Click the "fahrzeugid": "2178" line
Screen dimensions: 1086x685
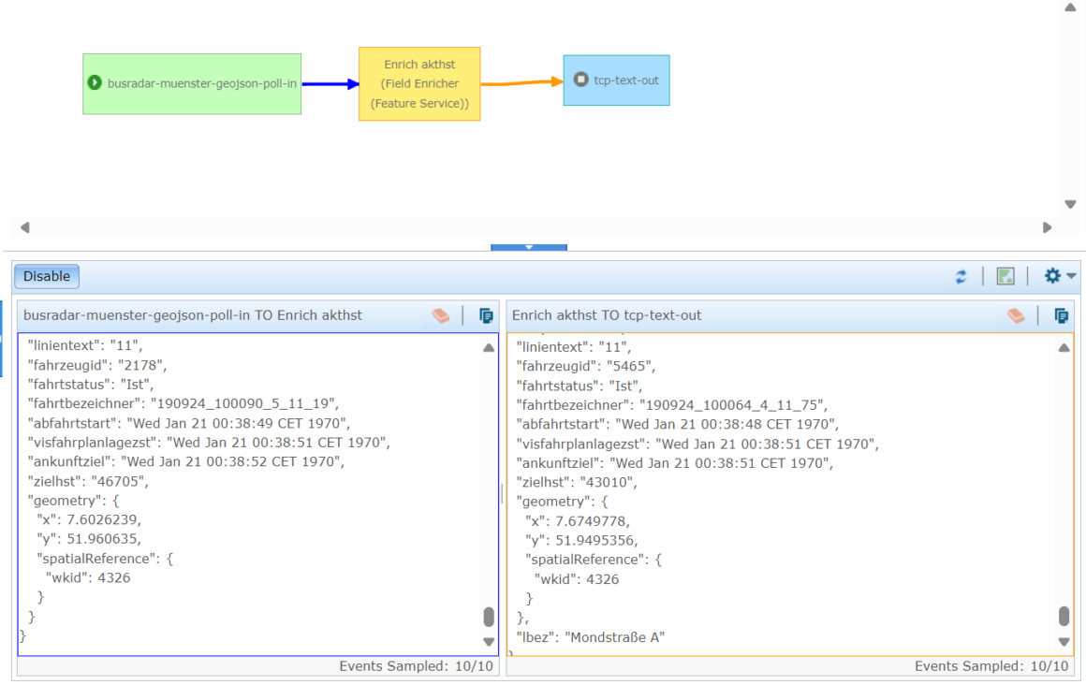click(x=97, y=365)
